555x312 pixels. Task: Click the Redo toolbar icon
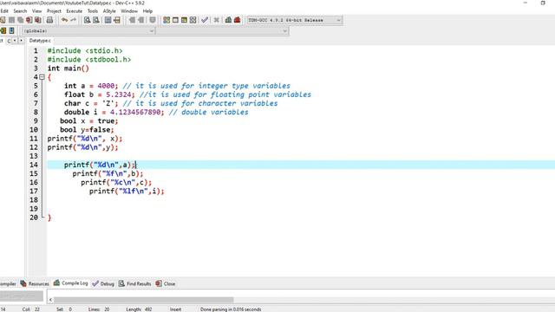73,20
